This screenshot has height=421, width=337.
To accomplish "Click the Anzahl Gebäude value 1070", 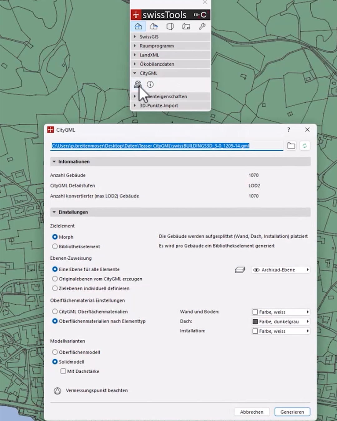I will click(x=254, y=175).
